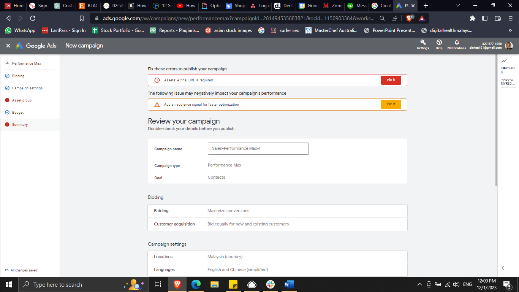519x292 pixels.
Task: Click the account profile avatar
Action: point(509,46)
